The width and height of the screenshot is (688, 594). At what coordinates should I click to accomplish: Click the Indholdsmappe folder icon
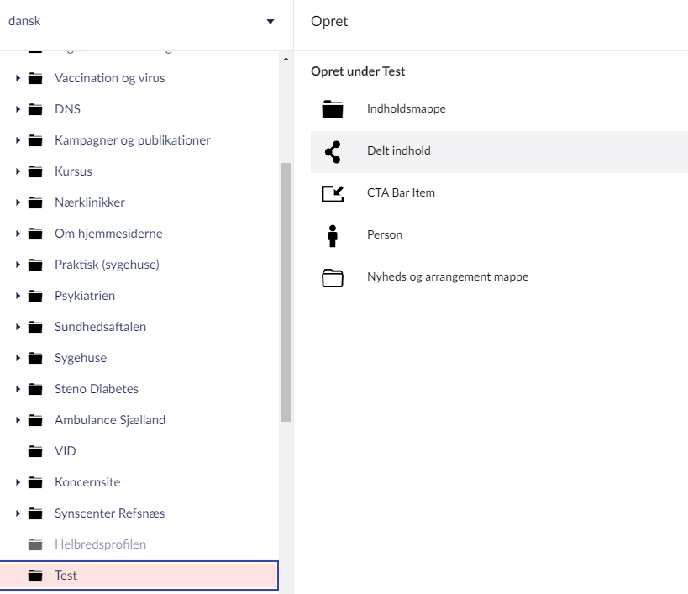[x=333, y=109]
